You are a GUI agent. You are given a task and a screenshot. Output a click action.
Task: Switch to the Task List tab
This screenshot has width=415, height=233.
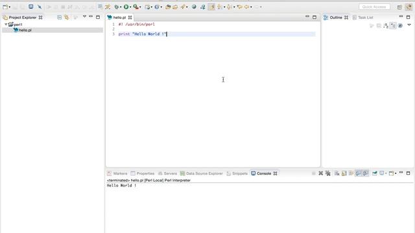point(362,17)
